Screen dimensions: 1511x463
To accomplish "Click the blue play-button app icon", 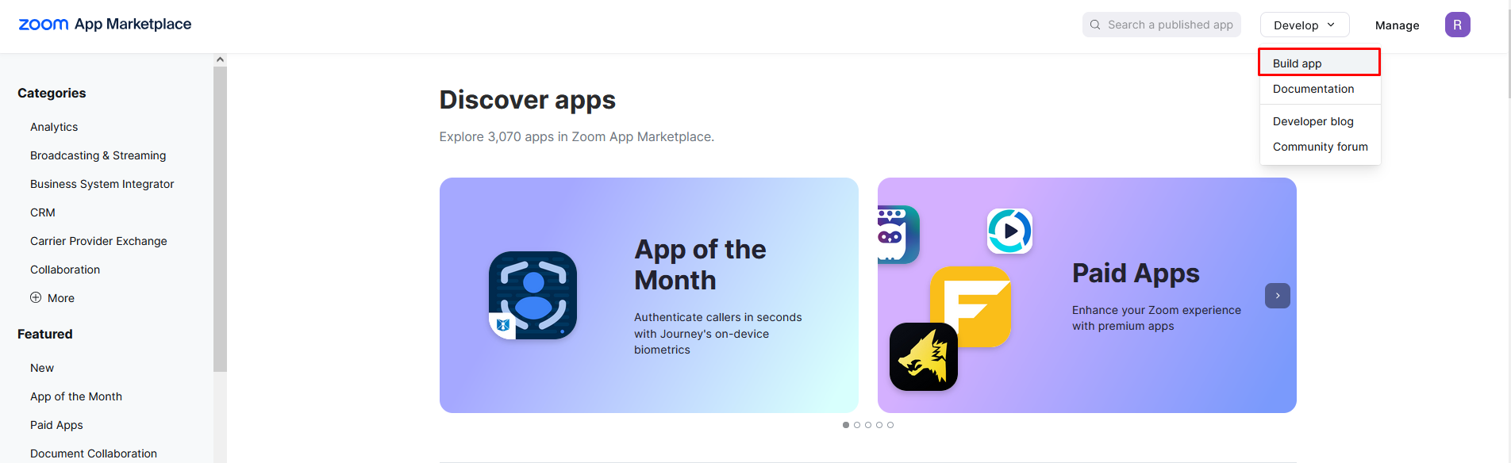I will [x=1009, y=231].
